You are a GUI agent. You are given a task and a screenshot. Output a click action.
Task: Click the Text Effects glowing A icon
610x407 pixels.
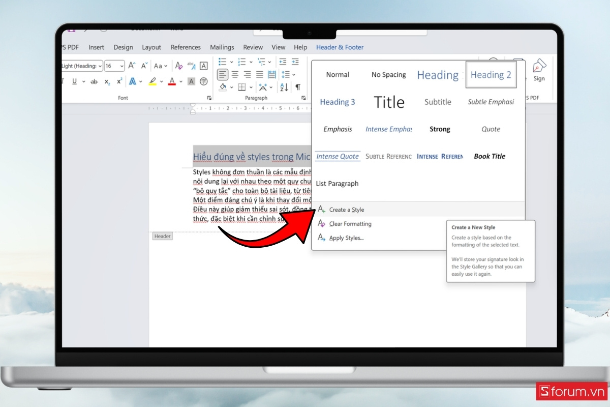[x=132, y=81]
